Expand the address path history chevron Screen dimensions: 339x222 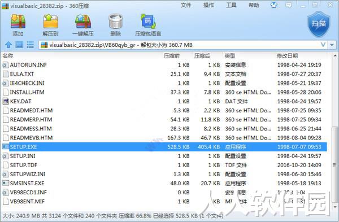(x=323, y=45)
